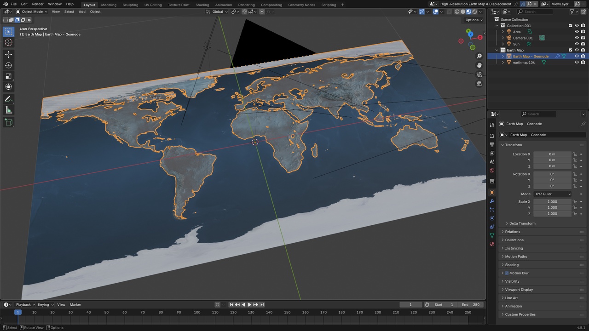Open the Modifiers properties tab (wrench)
589x331 pixels.
pyautogui.click(x=492, y=201)
